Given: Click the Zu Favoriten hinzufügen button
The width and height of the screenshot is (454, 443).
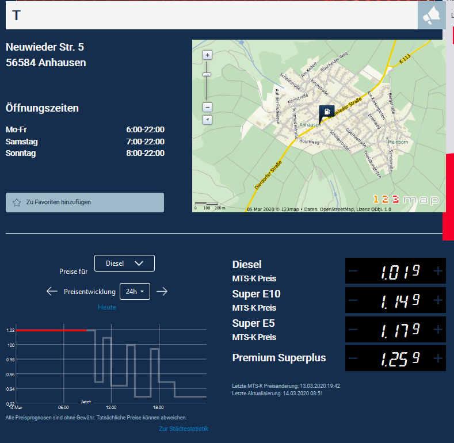Looking at the screenshot, I should 85,203.
